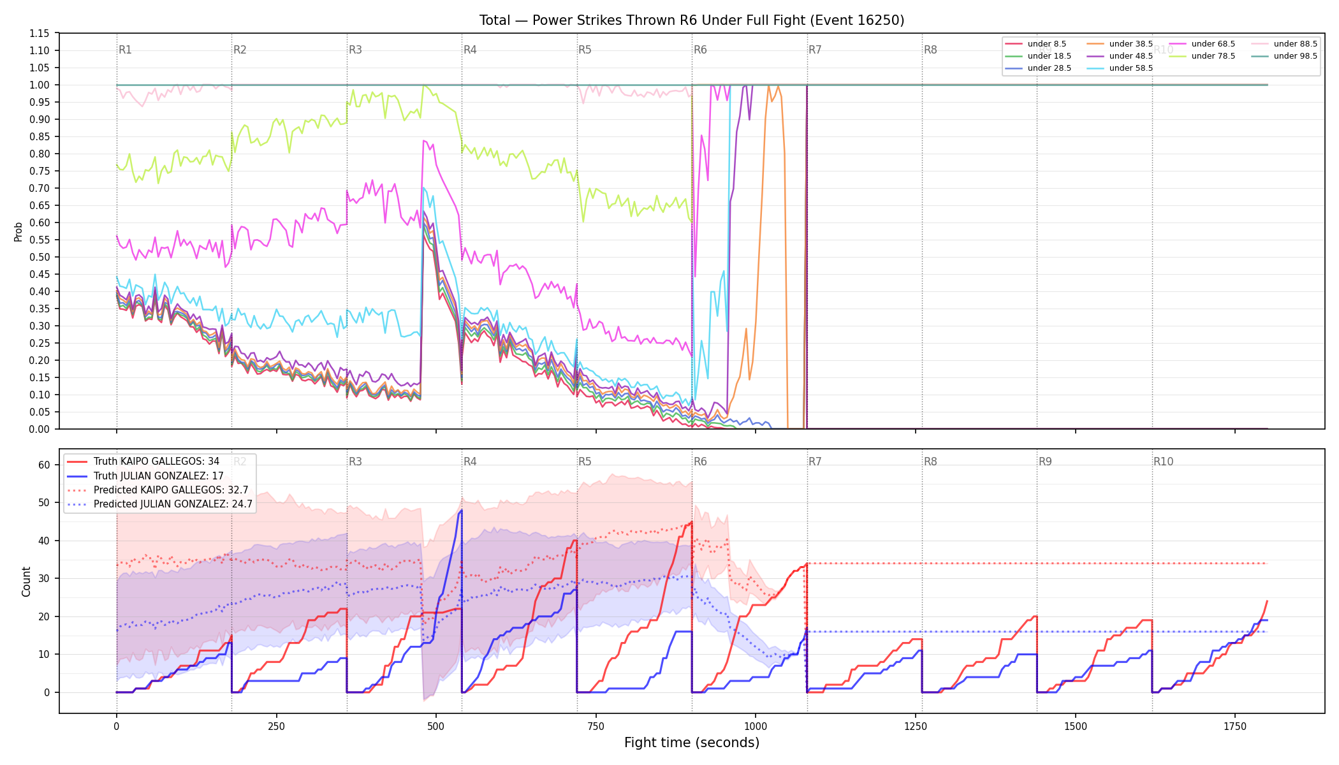Select the 'under 88.5' legend label
1339x765 pixels.
pos(1295,44)
